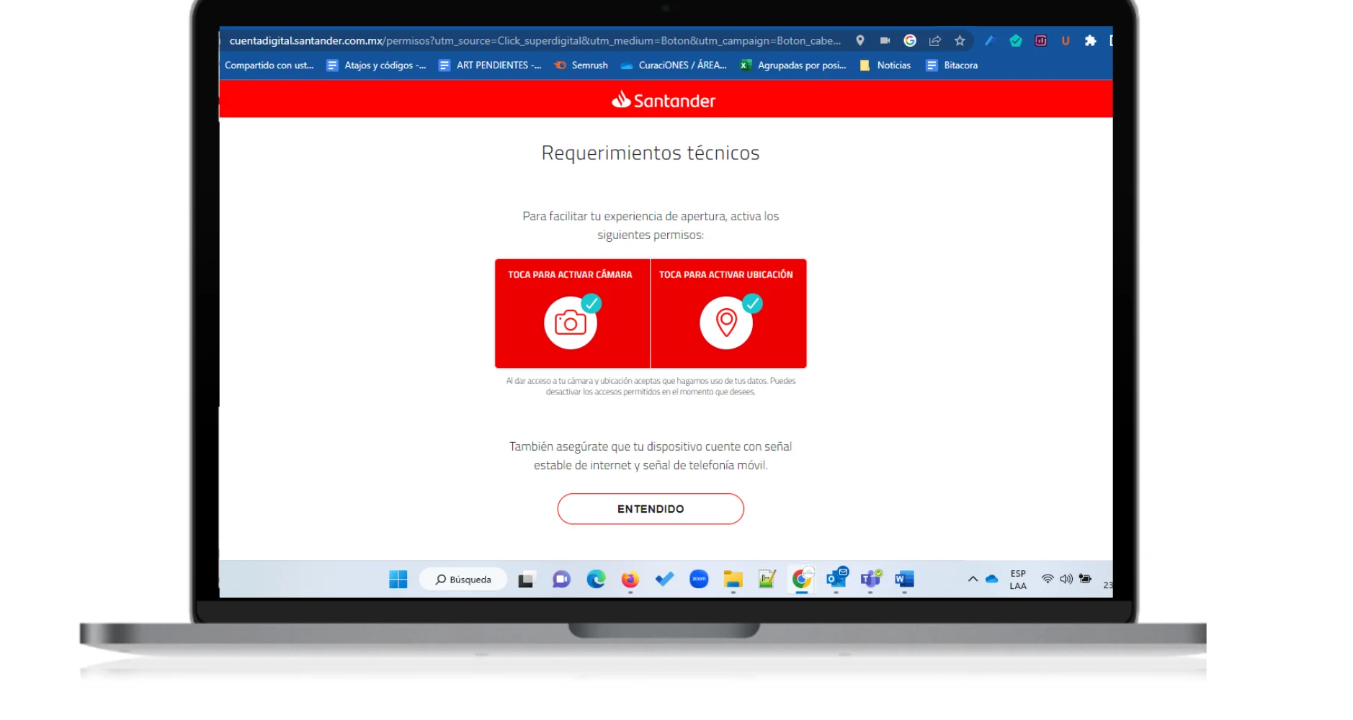Open the Windows Start menu
1353x720 pixels.
point(398,580)
